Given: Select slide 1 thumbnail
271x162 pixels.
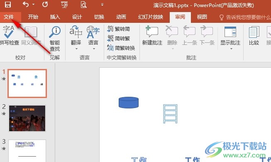Looking at the screenshot, I should point(27,83).
